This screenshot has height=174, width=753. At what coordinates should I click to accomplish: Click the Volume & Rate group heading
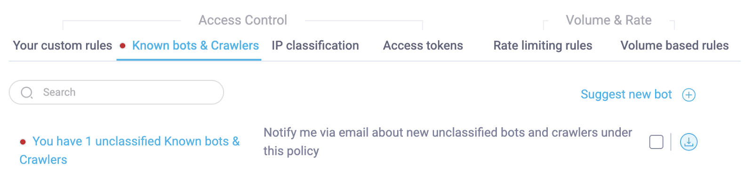[609, 20]
